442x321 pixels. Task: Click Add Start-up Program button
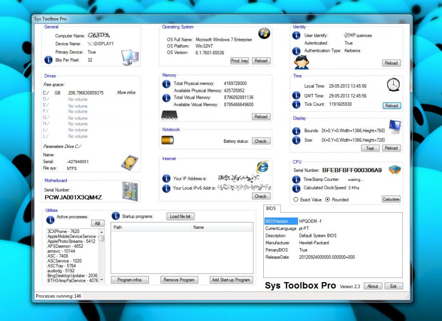(x=231, y=280)
